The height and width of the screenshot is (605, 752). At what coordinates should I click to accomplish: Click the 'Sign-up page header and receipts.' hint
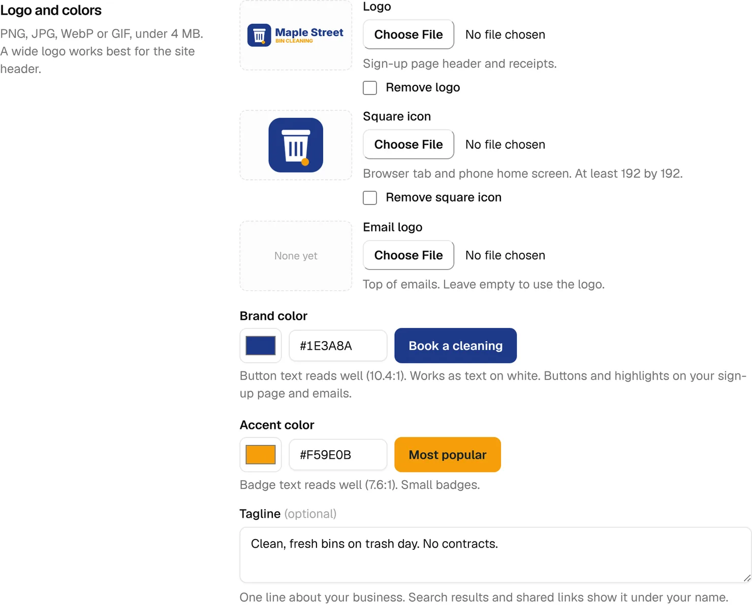click(460, 63)
